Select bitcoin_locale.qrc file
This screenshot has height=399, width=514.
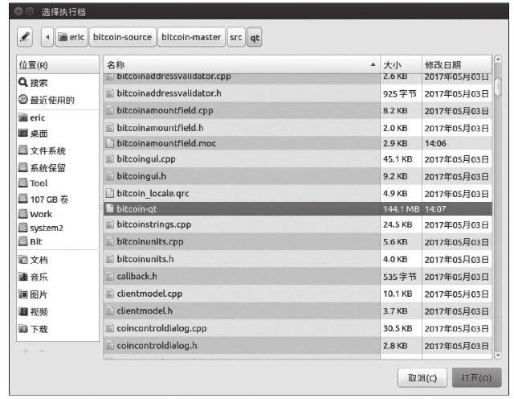298,193
